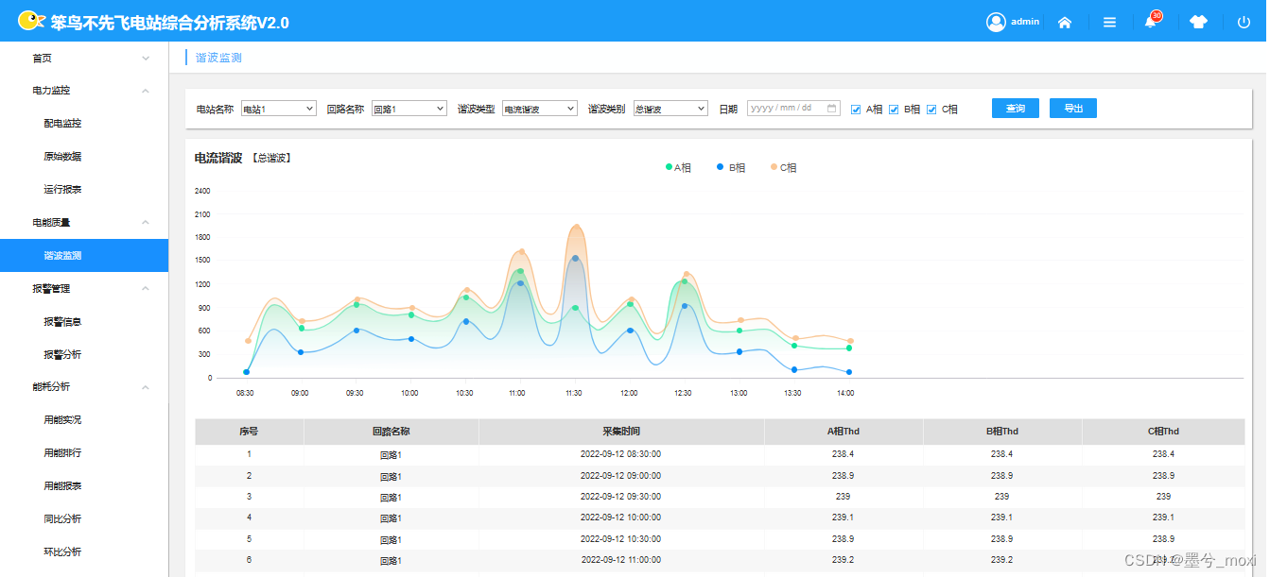
Task: Uncheck the C相 checkbox
Action: click(x=931, y=110)
